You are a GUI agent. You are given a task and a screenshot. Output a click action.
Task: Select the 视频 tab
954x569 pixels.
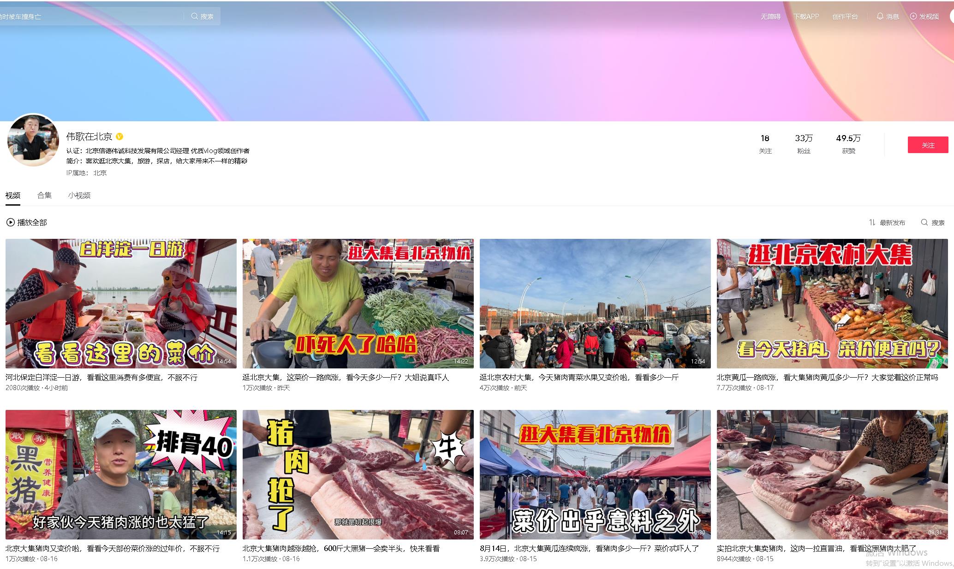(13, 196)
